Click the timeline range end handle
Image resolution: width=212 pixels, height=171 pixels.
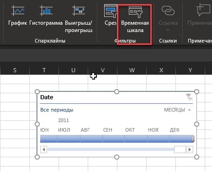(193, 139)
